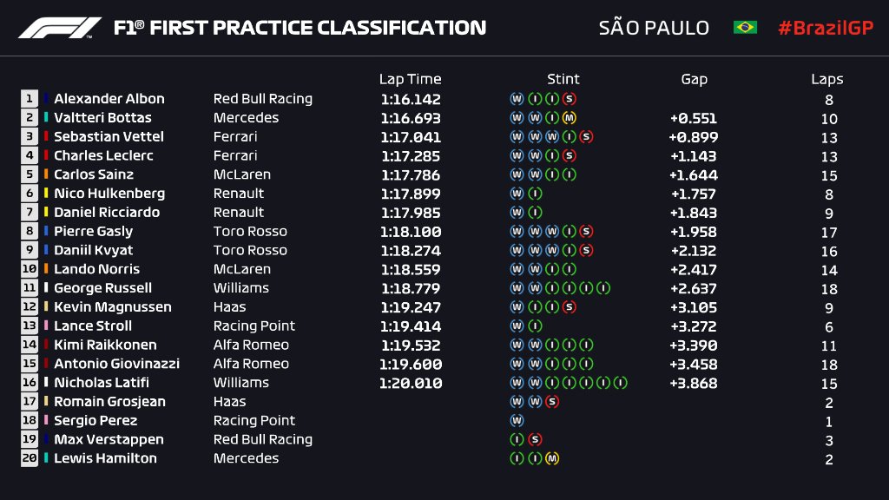The height and width of the screenshot is (500, 889).
Task: Click the SÃO PAULO location text
Action: tap(654, 28)
